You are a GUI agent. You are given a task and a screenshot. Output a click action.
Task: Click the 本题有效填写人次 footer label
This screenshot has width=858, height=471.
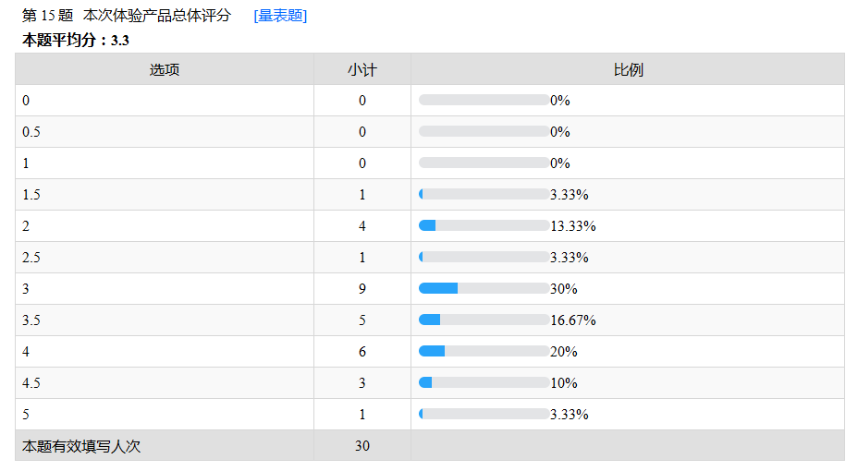pos(81,446)
